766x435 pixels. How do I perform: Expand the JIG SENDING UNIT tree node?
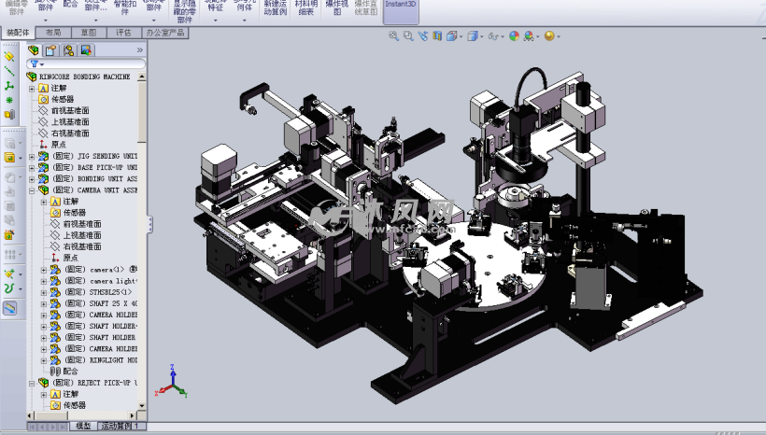tap(32, 156)
